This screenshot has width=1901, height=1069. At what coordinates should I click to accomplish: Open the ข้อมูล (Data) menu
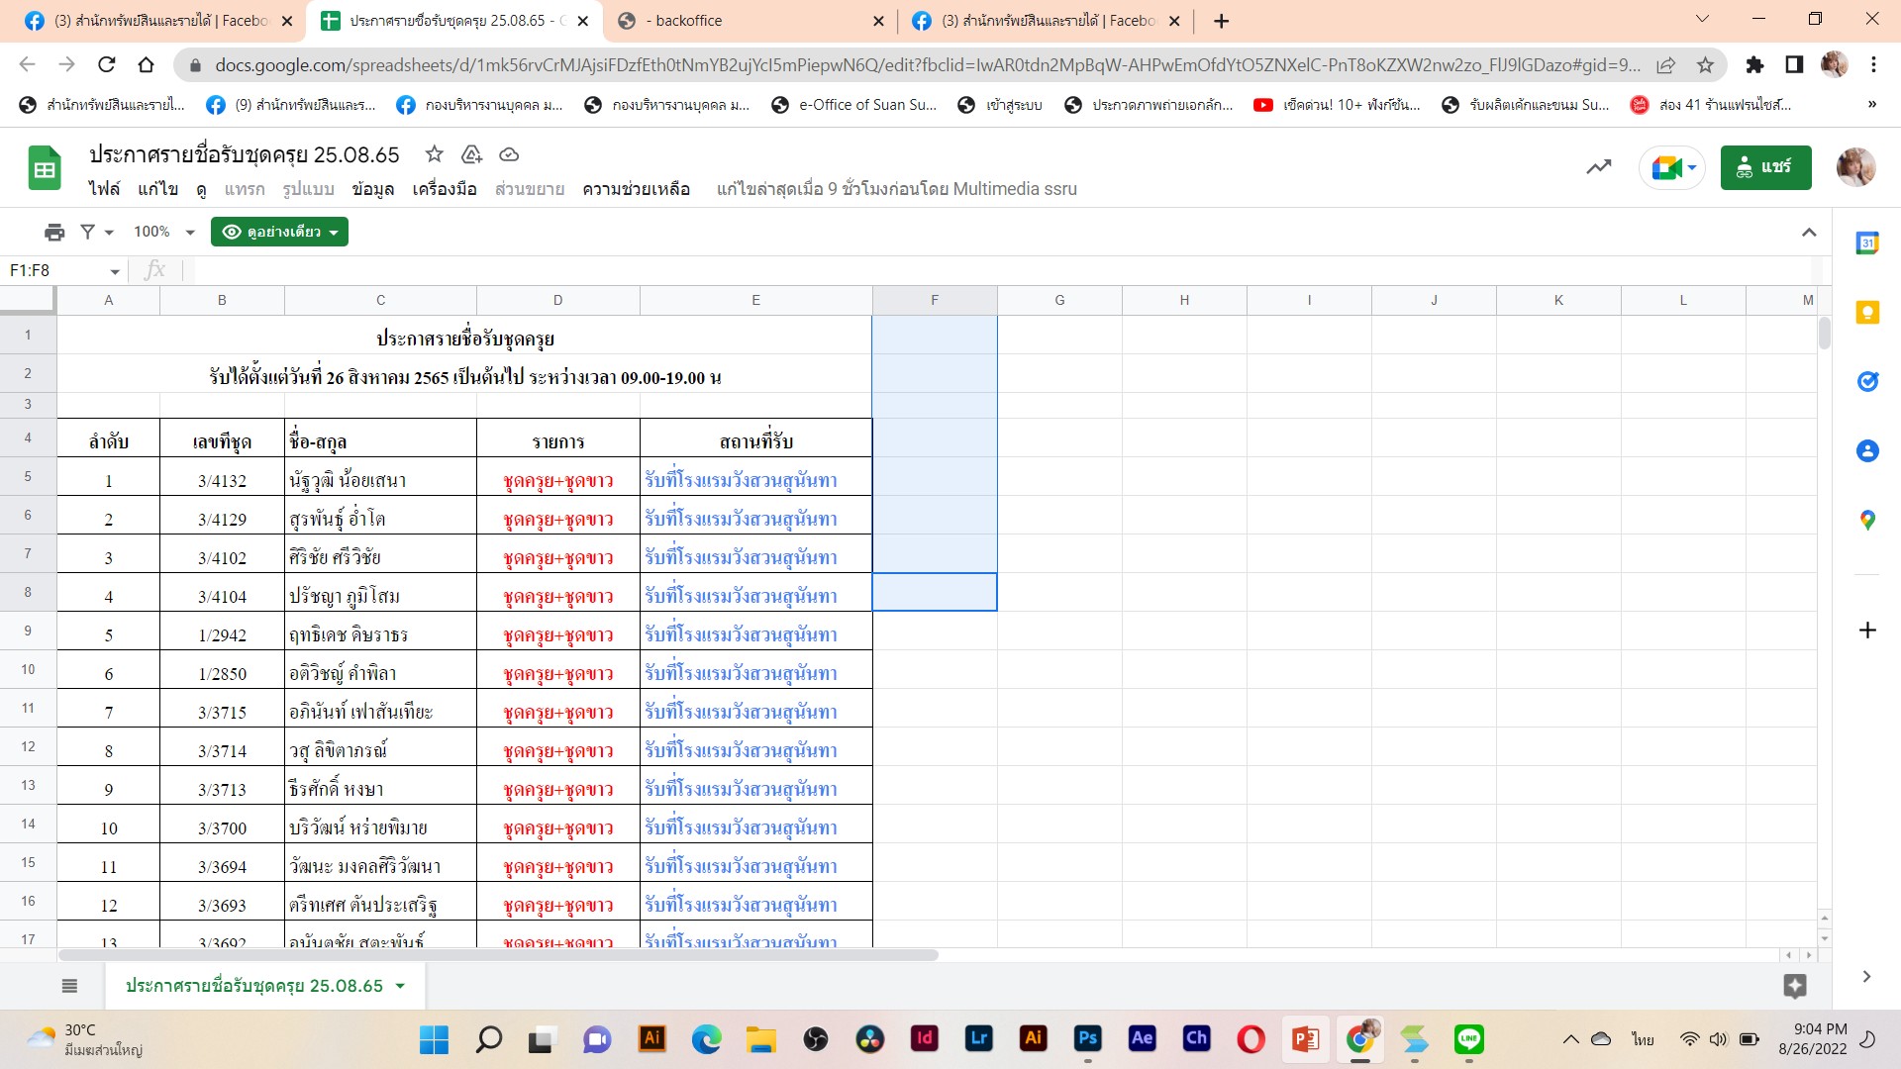tap(372, 189)
